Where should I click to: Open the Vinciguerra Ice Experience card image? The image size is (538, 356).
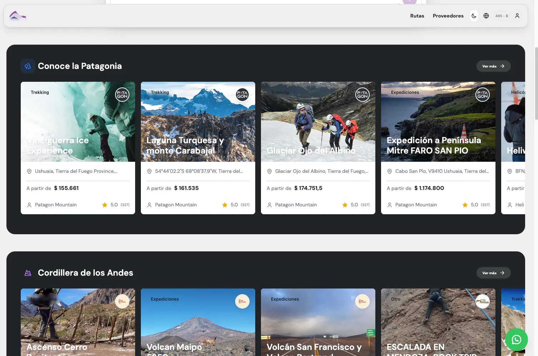coord(78,122)
